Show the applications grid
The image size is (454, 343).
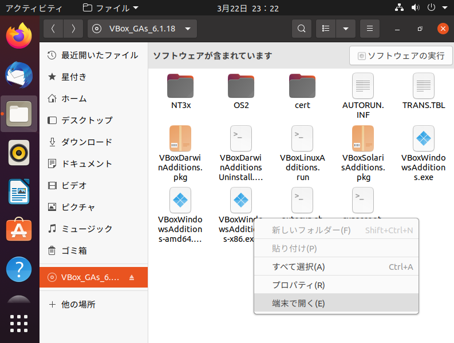(19, 324)
